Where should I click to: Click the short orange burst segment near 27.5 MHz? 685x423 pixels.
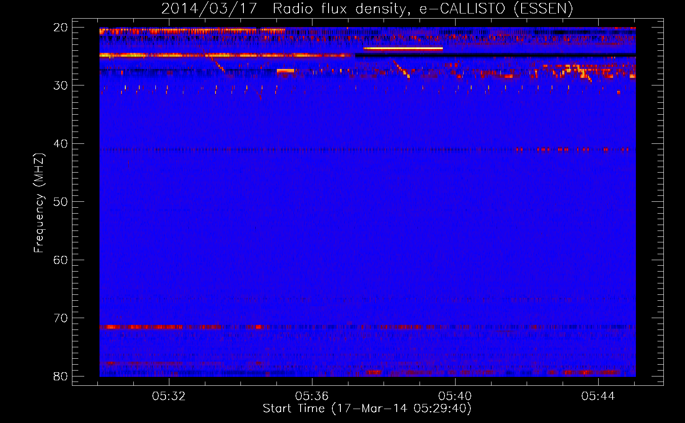285,71
